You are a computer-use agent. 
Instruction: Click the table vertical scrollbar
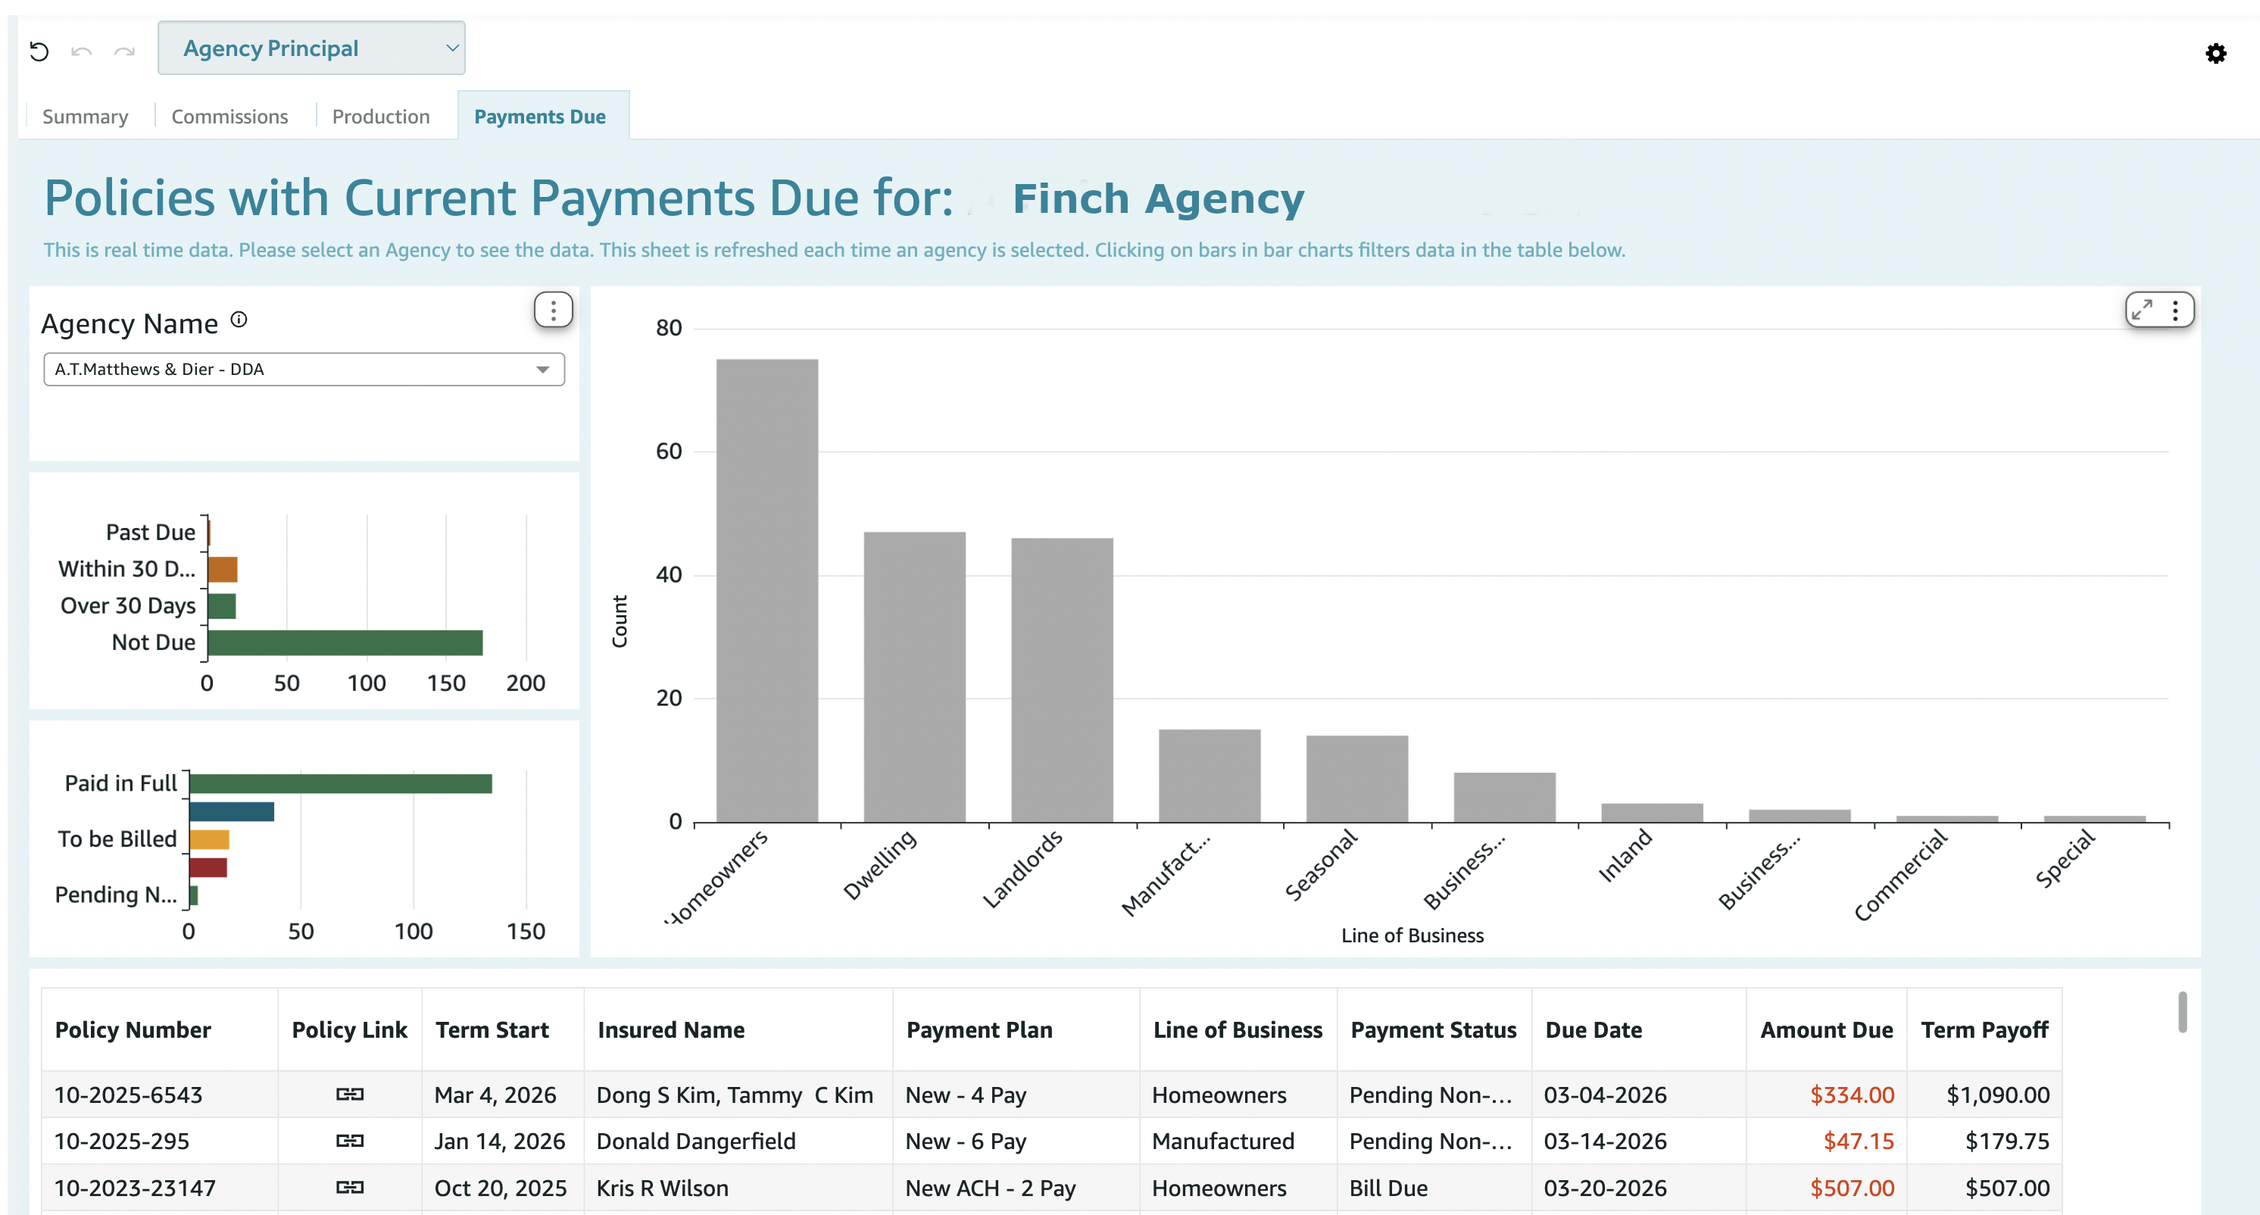pyautogui.click(x=2181, y=1011)
